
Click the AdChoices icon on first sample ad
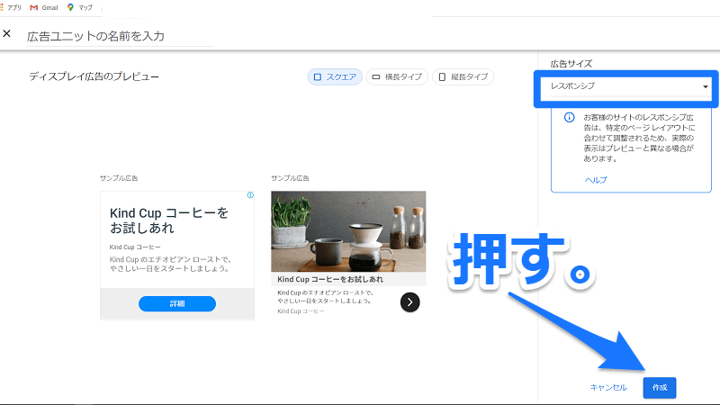click(x=249, y=195)
